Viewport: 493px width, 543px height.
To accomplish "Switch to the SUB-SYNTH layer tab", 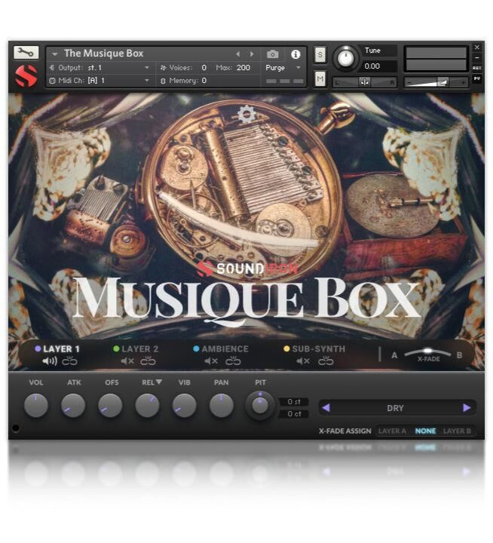I will tap(318, 349).
